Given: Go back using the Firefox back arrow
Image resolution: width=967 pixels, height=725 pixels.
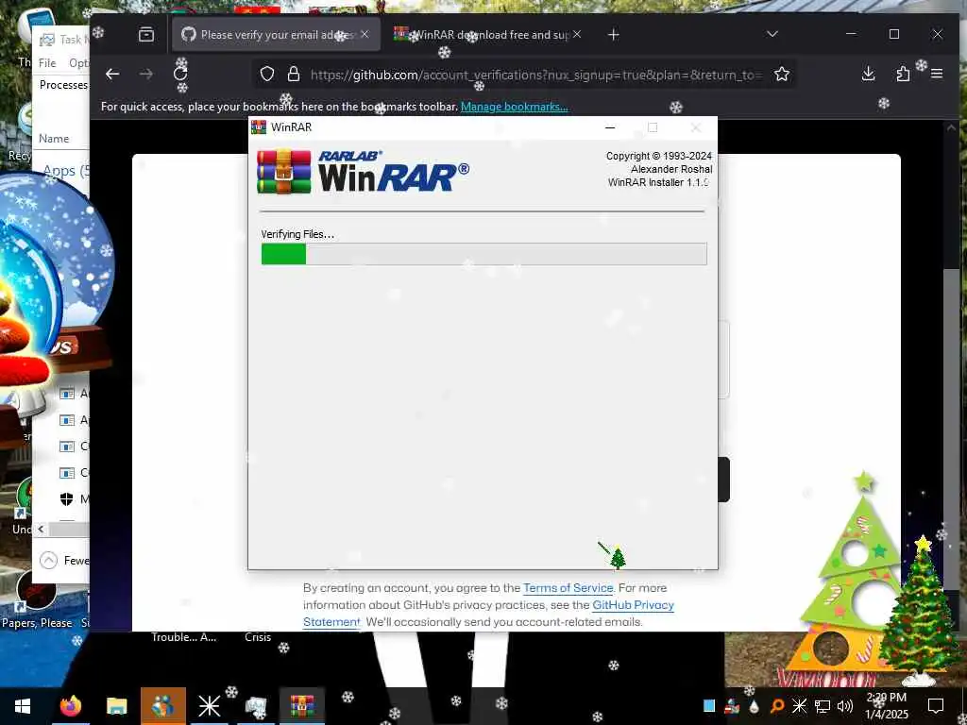Looking at the screenshot, I should click(112, 74).
